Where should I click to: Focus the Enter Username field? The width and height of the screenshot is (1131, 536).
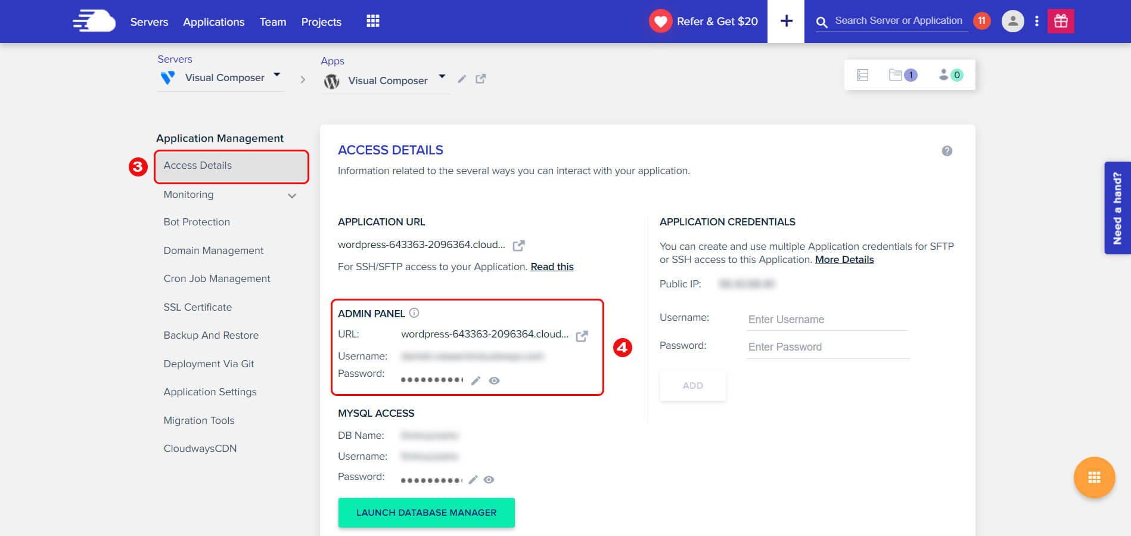click(x=827, y=320)
